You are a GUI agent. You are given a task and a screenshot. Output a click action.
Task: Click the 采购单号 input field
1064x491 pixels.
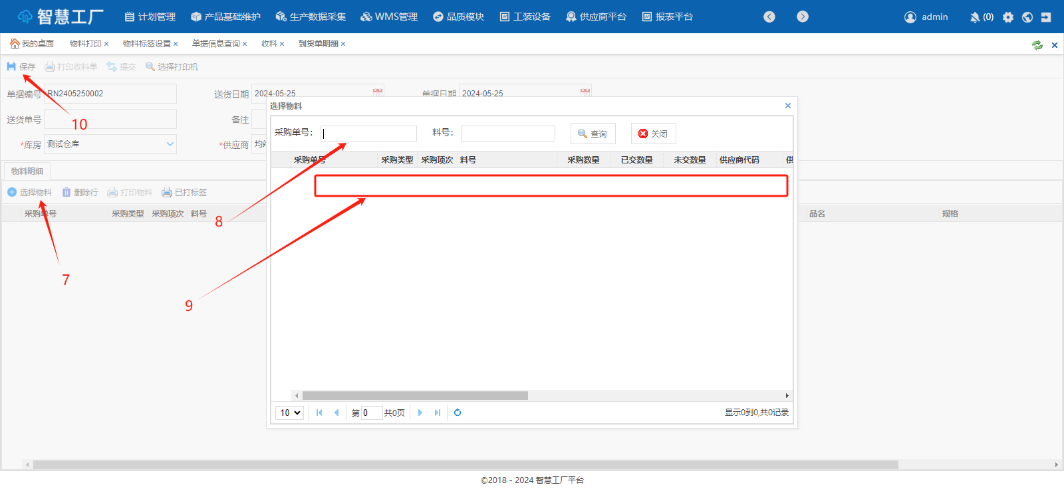click(368, 134)
